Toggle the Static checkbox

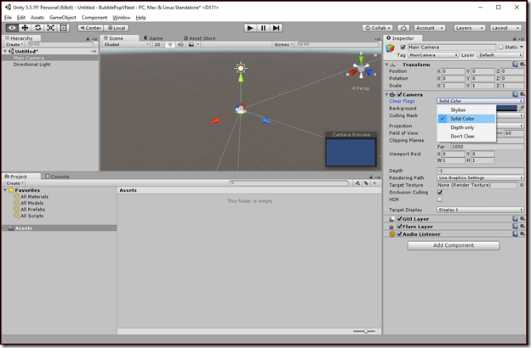click(x=500, y=47)
